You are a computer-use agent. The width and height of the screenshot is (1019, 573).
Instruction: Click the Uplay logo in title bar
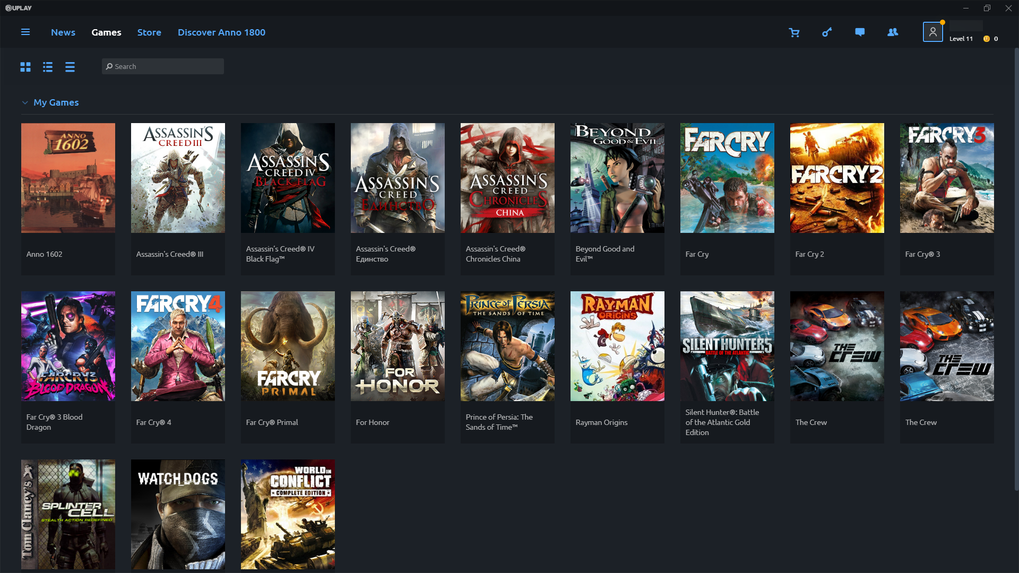click(19, 8)
